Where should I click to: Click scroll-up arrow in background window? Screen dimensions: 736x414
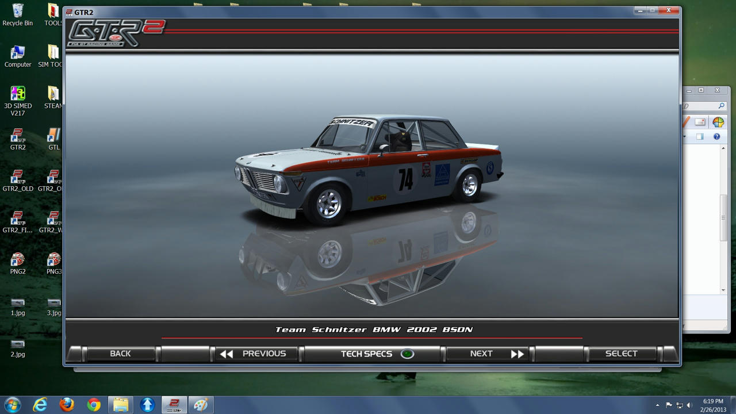click(723, 148)
